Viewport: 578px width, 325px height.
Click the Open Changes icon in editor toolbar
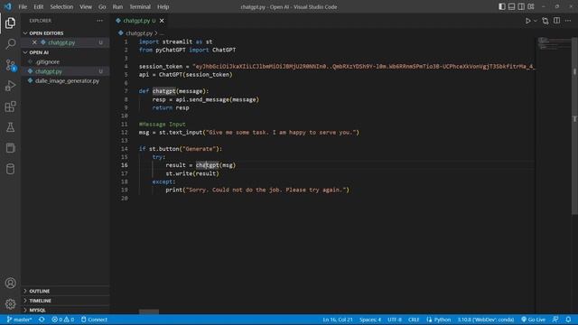click(x=545, y=21)
